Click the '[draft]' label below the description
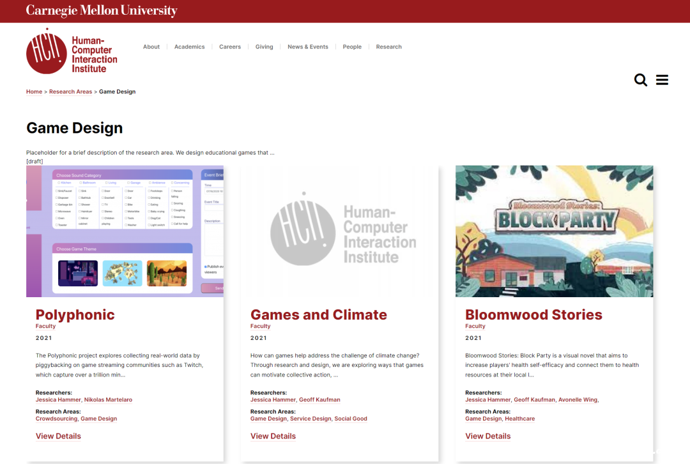This screenshot has width=690, height=464. tap(34, 161)
